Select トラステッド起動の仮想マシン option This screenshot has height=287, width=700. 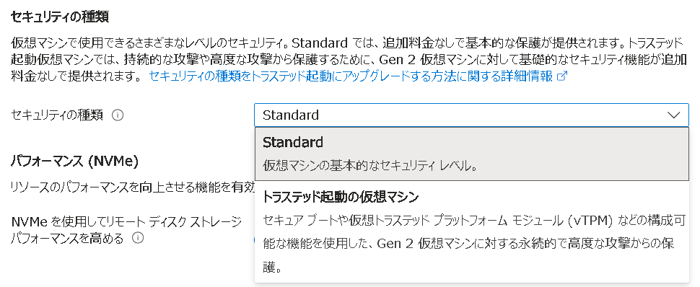coord(471,231)
